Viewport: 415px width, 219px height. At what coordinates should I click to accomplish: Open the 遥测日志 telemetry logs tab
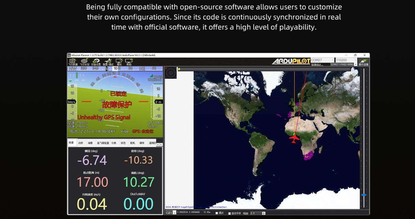point(152,143)
